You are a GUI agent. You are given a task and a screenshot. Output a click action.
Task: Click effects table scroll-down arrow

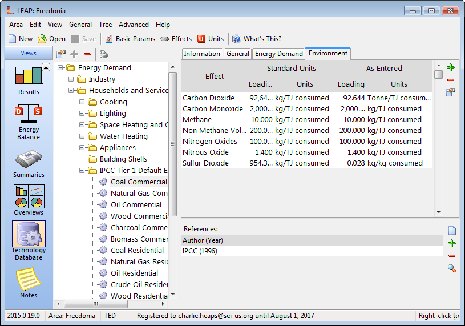(x=439, y=212)
